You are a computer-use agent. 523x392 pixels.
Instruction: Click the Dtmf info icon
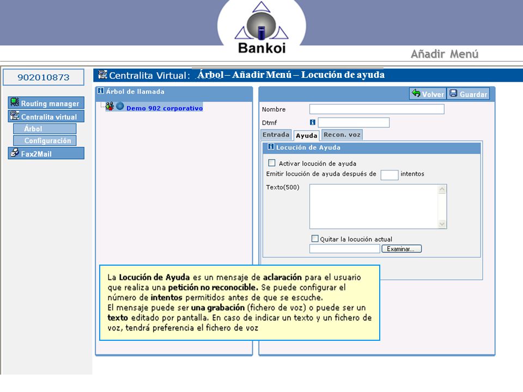313,122
